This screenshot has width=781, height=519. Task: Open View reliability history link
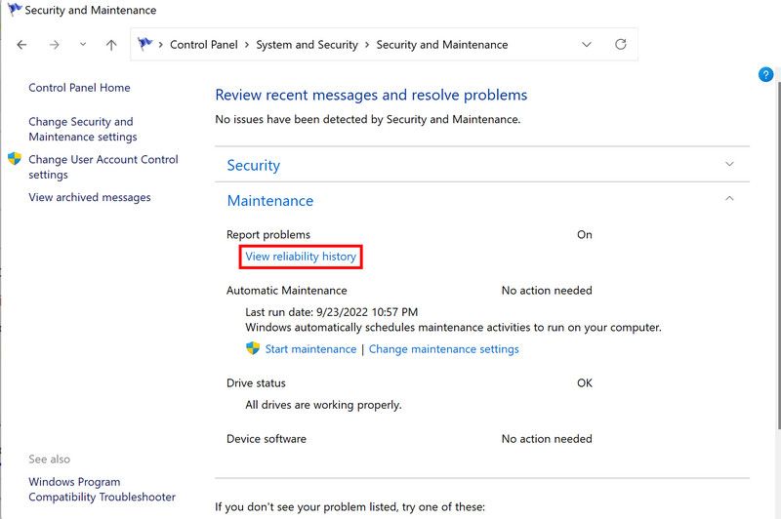click(x=301, y=257)
